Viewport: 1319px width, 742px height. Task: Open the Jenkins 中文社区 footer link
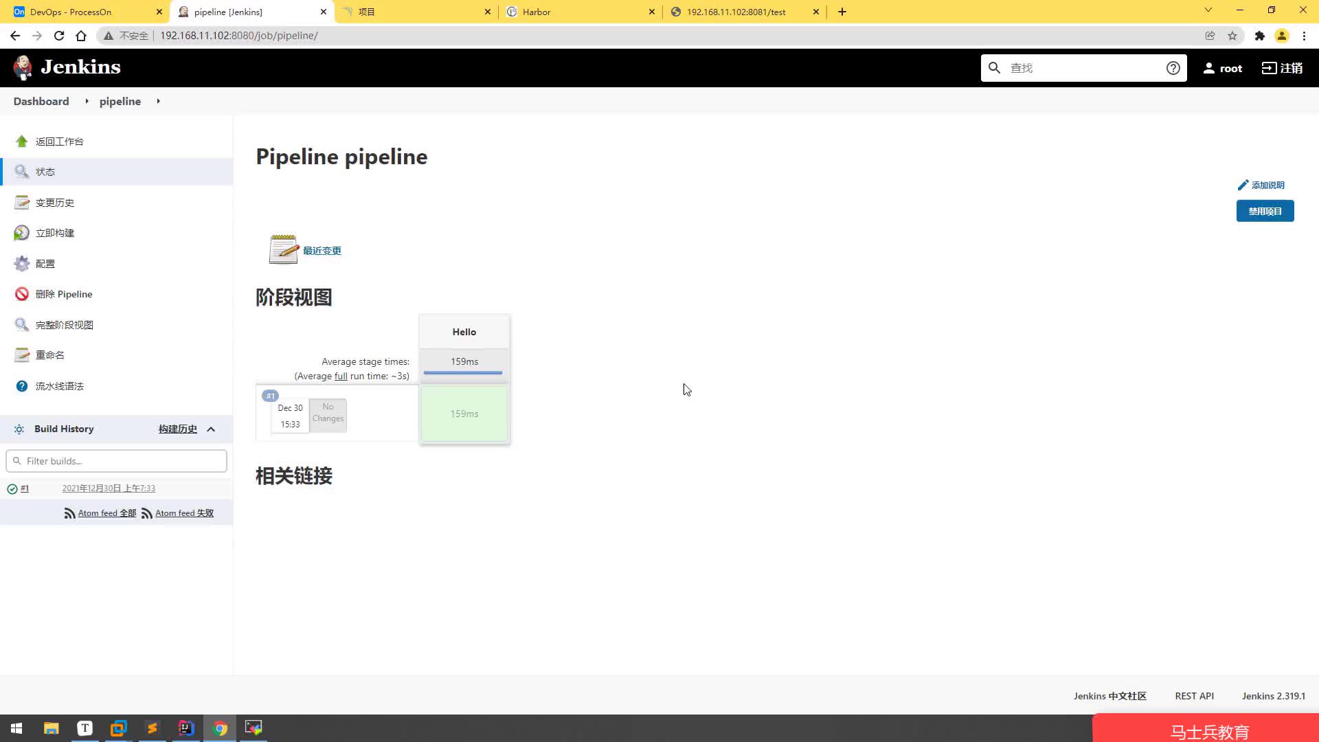pos(1110,696)
